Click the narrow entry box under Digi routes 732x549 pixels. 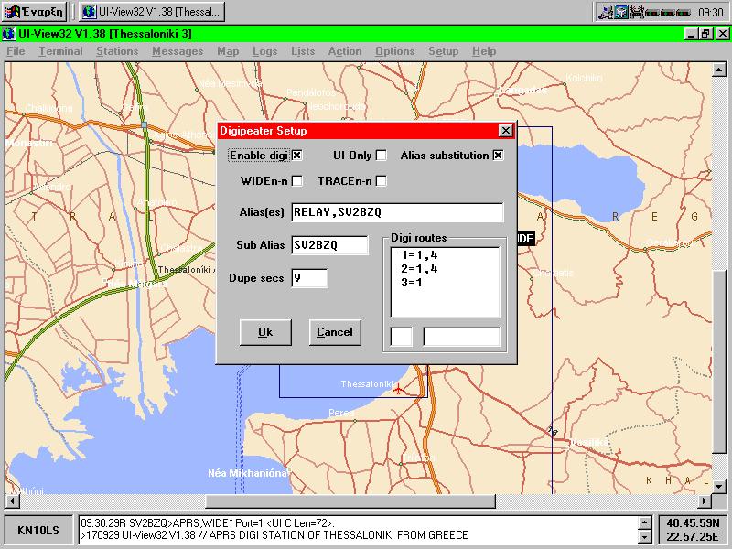coord(401,337)
